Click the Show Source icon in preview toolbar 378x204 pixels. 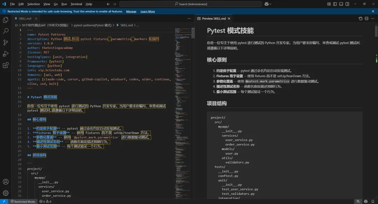pyautogui.click(x=360, y=19)
